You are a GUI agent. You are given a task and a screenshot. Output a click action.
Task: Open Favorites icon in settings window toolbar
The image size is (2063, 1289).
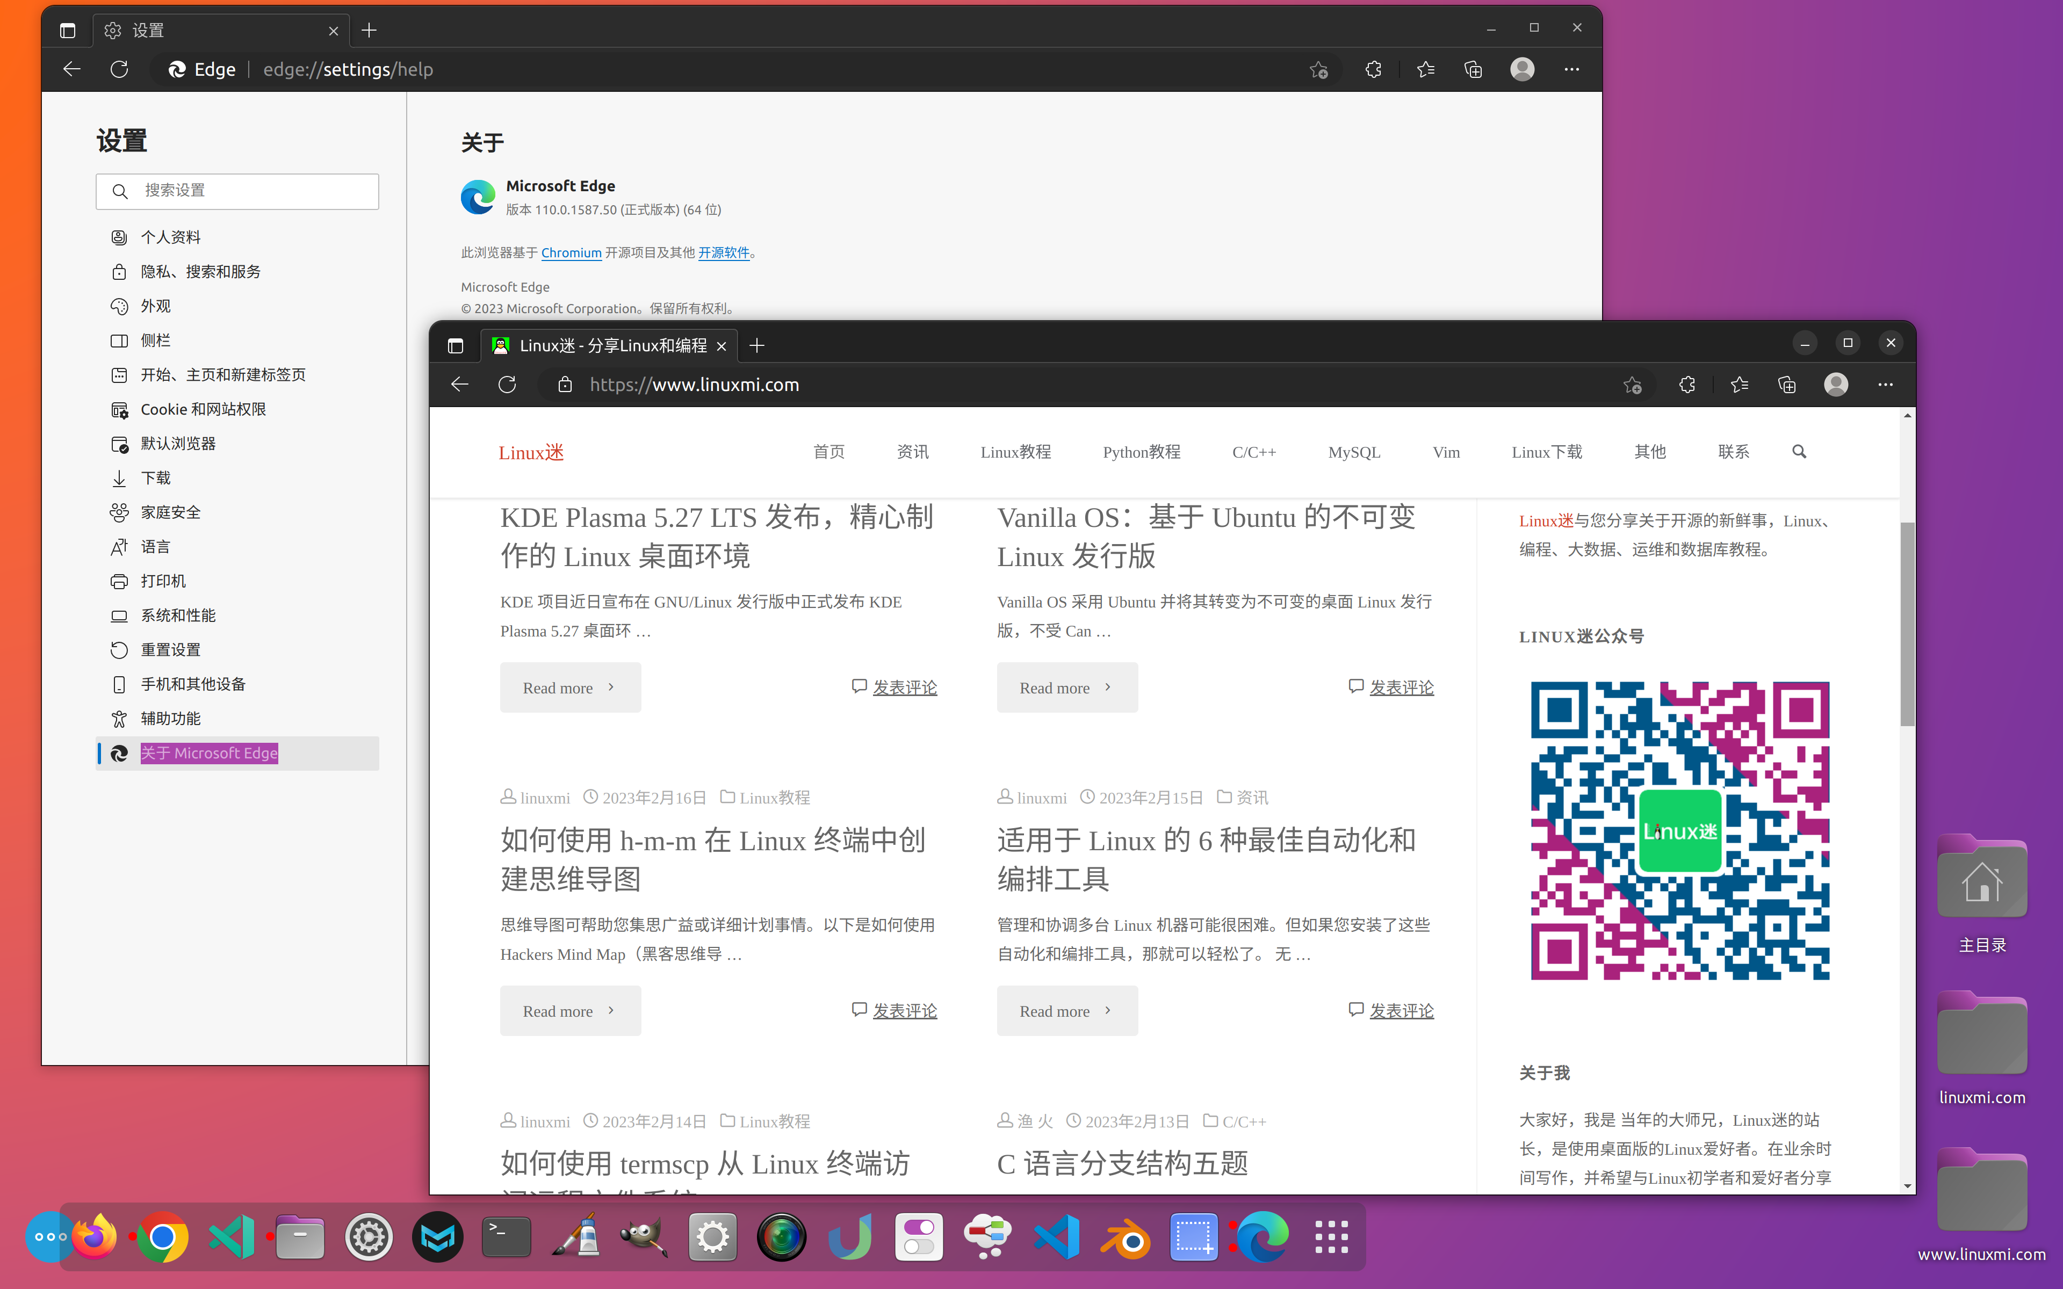point(1425,69)
